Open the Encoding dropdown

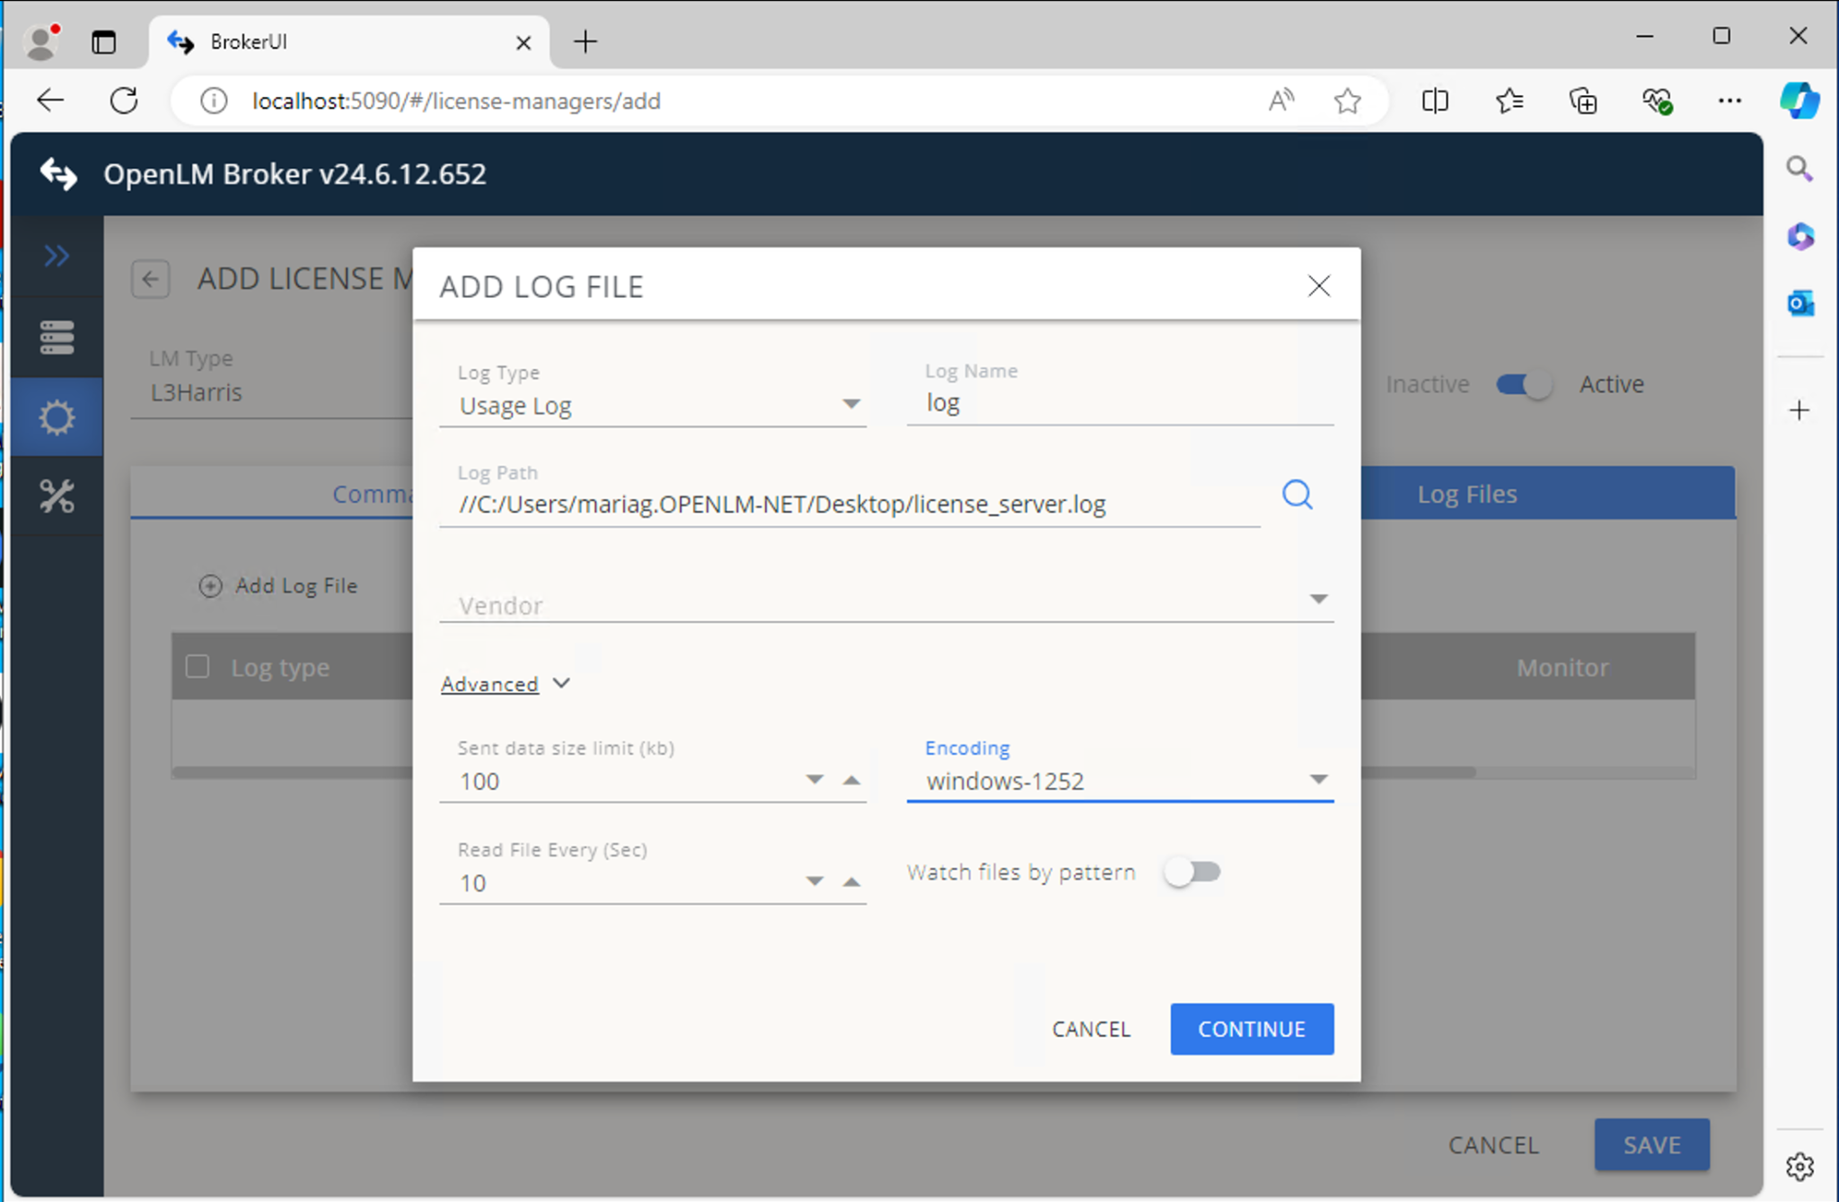1317,779
